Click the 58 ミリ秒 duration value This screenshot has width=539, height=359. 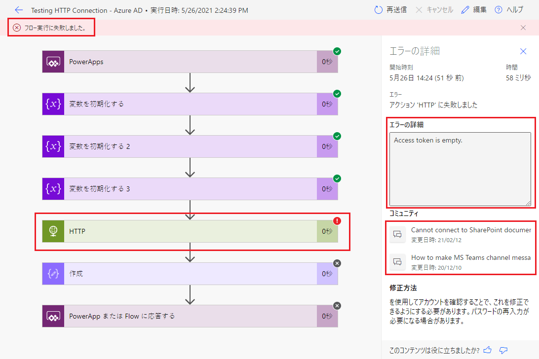click(518, 78)
